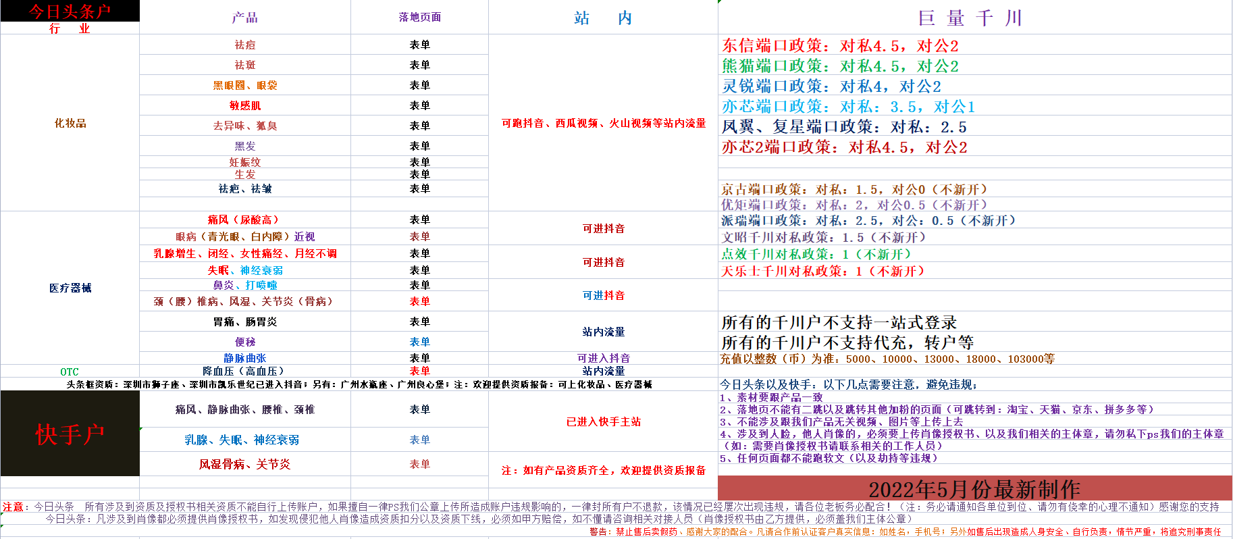Screen dimensions: 1233x539
Task: Click the 去异味、狐臭 cell
Action: 245,126
